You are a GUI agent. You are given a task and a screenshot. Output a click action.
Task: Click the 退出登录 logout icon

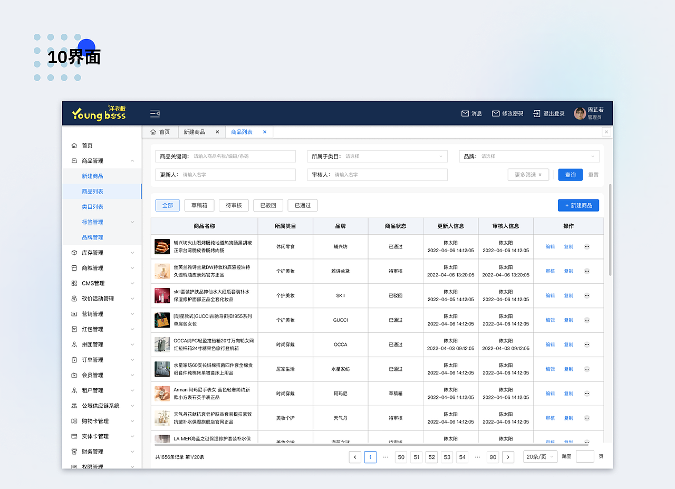point(536,113)
